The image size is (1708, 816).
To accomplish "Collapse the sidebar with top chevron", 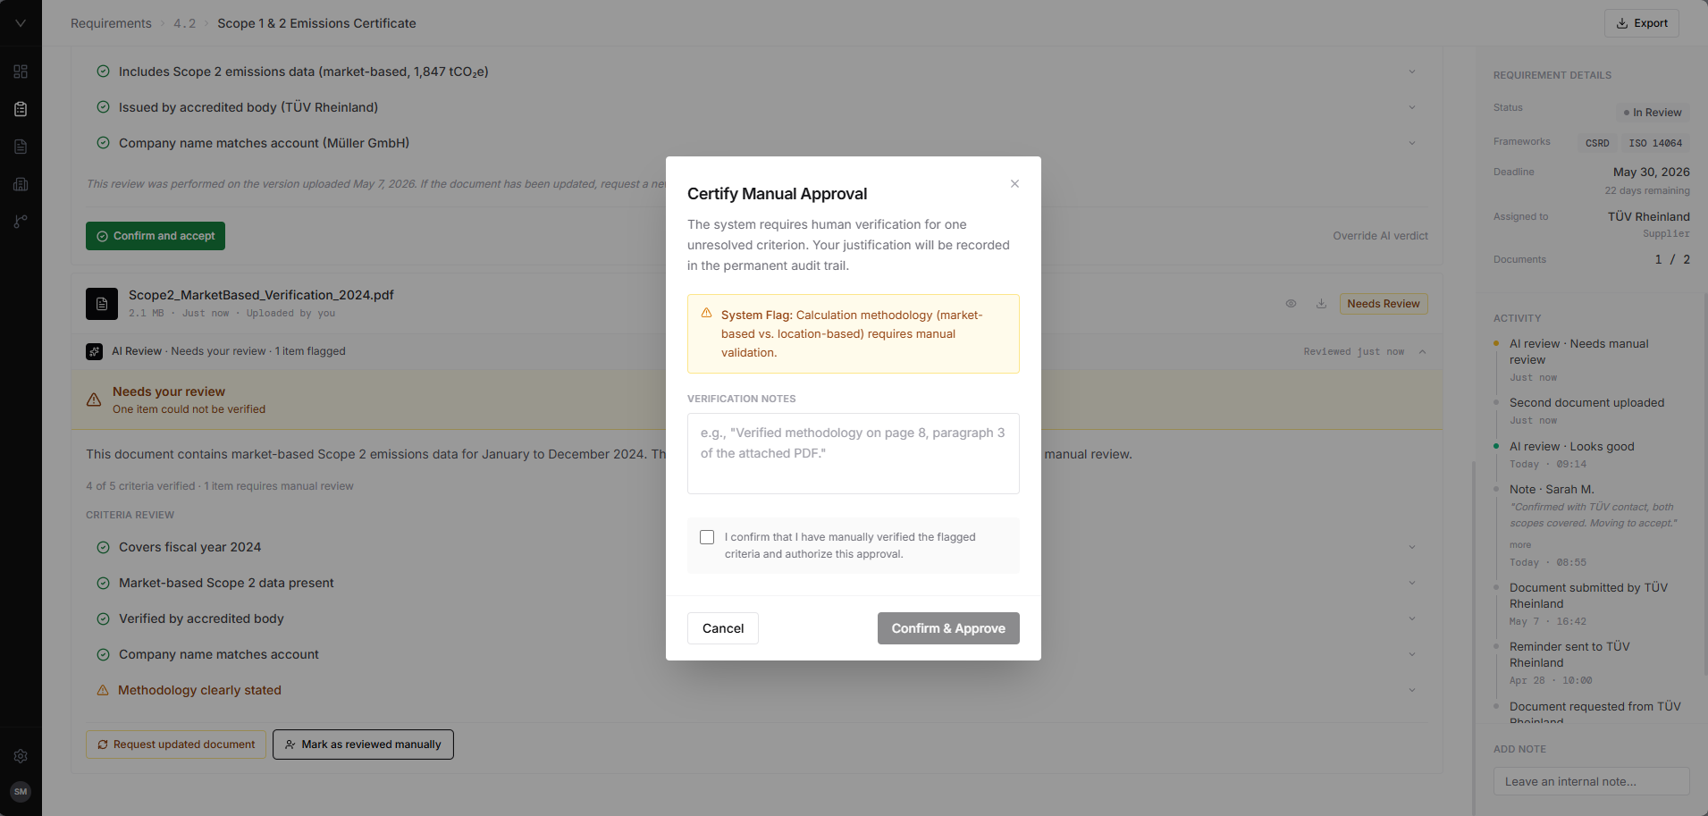I will point(21,23).
